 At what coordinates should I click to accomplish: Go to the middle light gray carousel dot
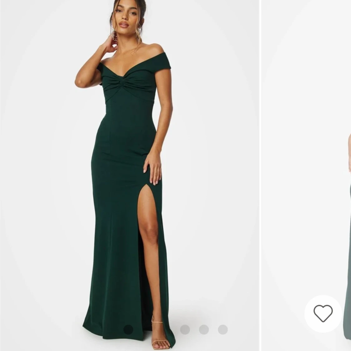(x=204, y=329)
